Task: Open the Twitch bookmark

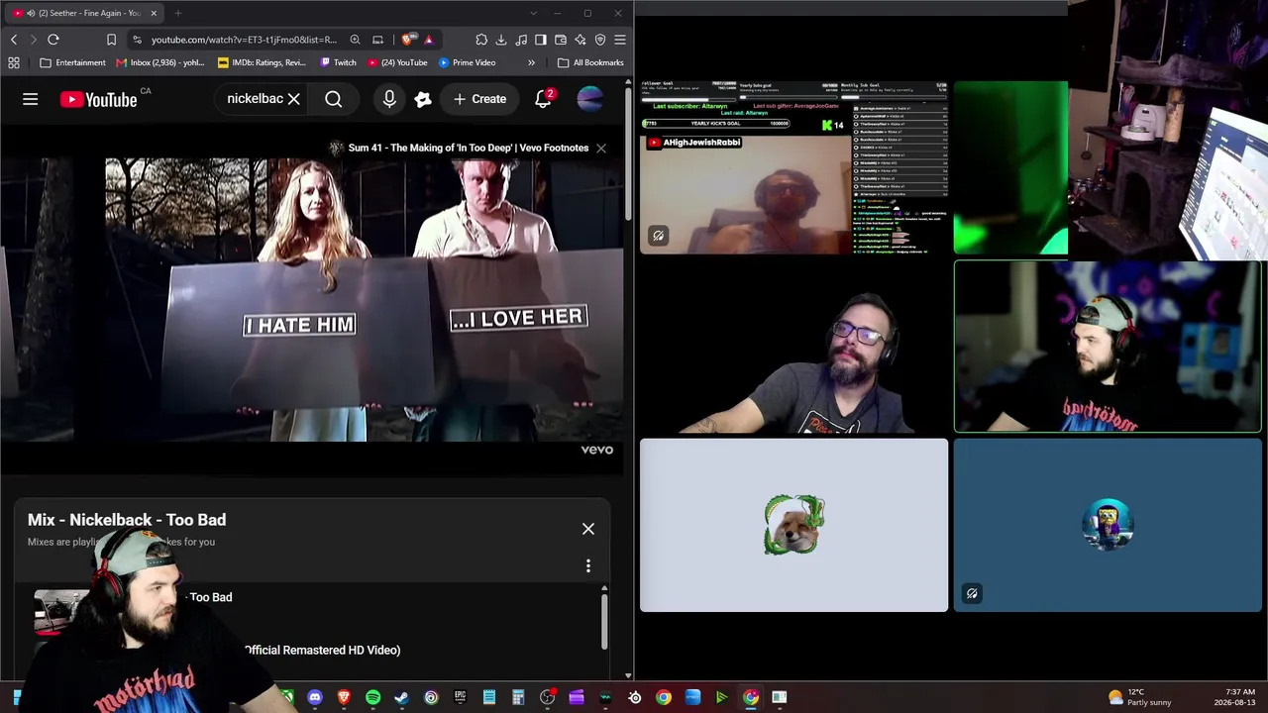Action: [339, 62]
